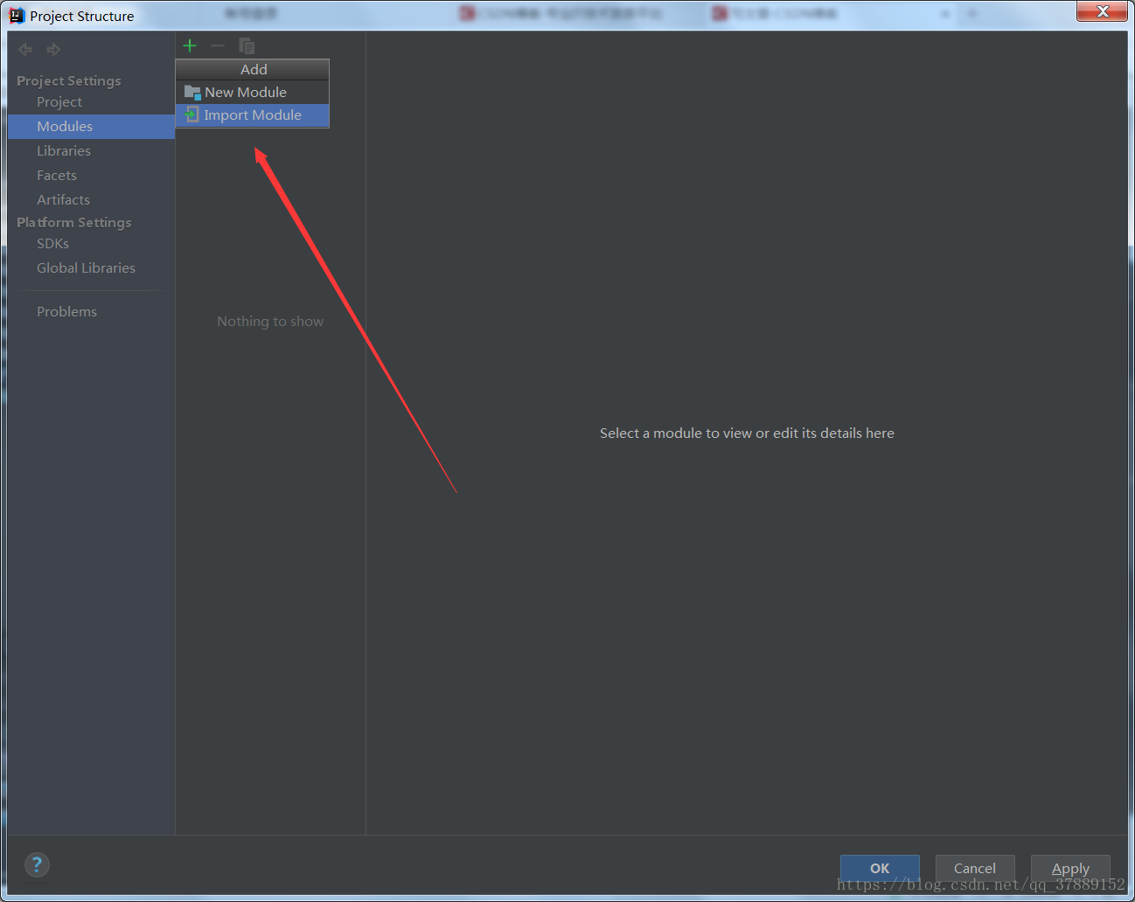This screenshot has width=1135, height=902.
Task: Click the Back navigation arrow
Action: coord(25,50)
